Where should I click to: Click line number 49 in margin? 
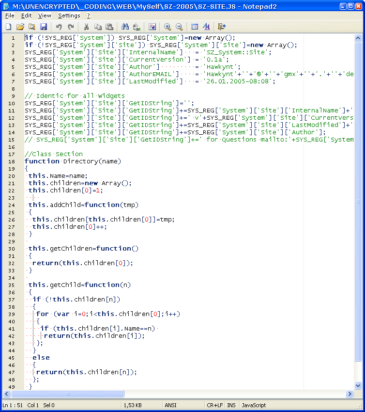click(x=12, y=387)
